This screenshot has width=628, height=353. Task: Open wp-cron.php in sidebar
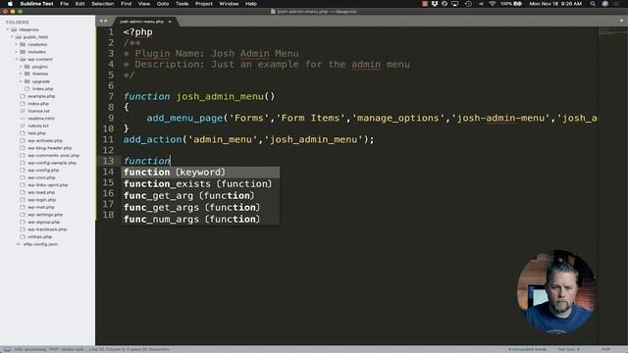[x=41, y=177]
